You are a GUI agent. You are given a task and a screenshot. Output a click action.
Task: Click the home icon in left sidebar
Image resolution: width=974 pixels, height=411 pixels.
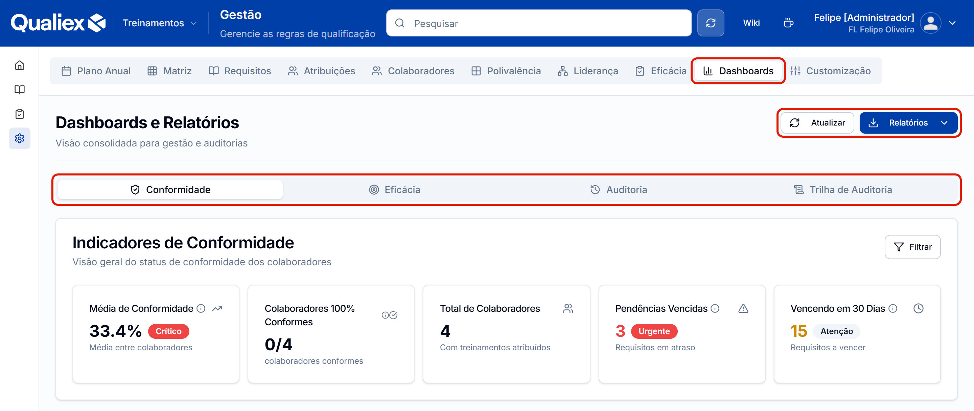coord(20,65)
